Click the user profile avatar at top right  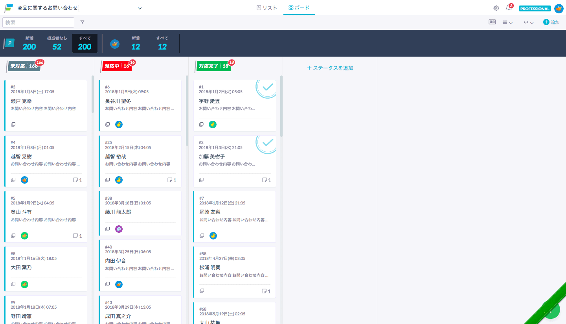tap(559, 9)
